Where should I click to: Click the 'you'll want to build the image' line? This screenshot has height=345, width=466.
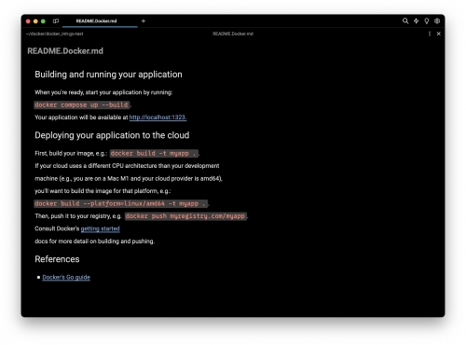click(x=103, y=191)
